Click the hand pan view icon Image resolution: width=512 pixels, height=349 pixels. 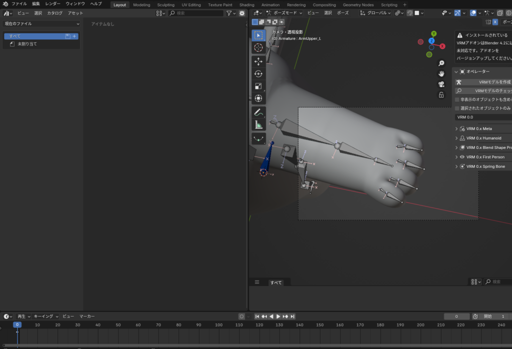pos(441,74)
